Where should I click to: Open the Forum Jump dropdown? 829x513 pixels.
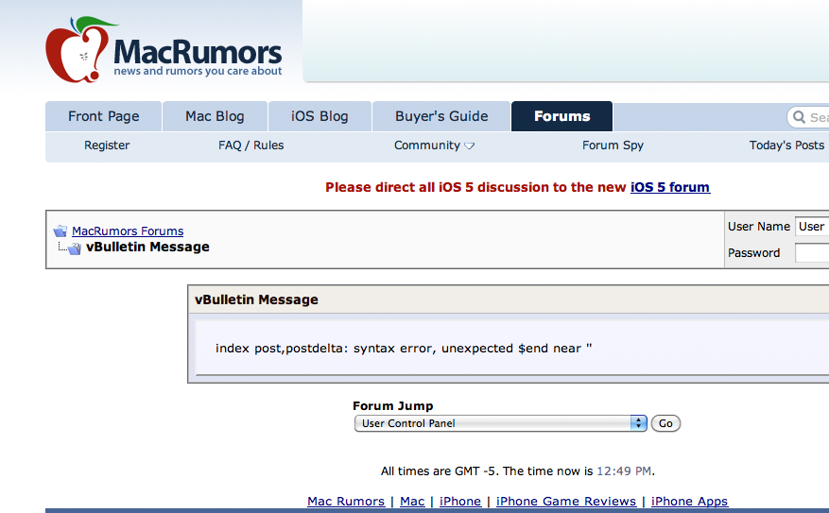click(x=501, y=423)
